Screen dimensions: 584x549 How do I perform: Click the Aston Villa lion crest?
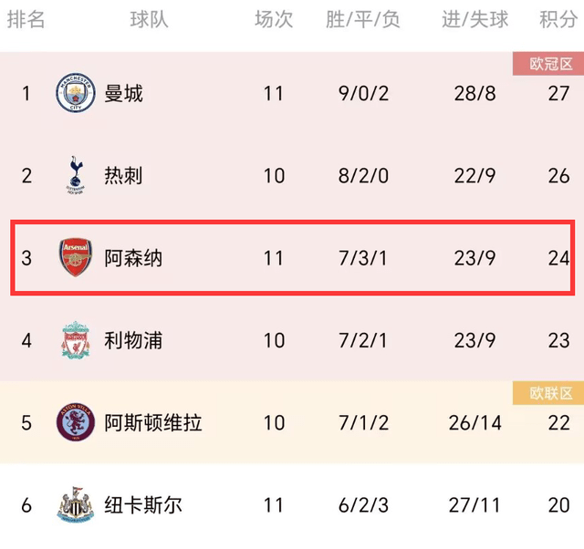pos(76,422)
